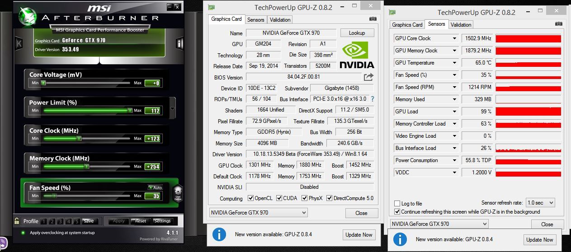Screen dimensions: 571x252
Task: Switch to Validation tab in Graphics Card window
Action: [280, 19]
